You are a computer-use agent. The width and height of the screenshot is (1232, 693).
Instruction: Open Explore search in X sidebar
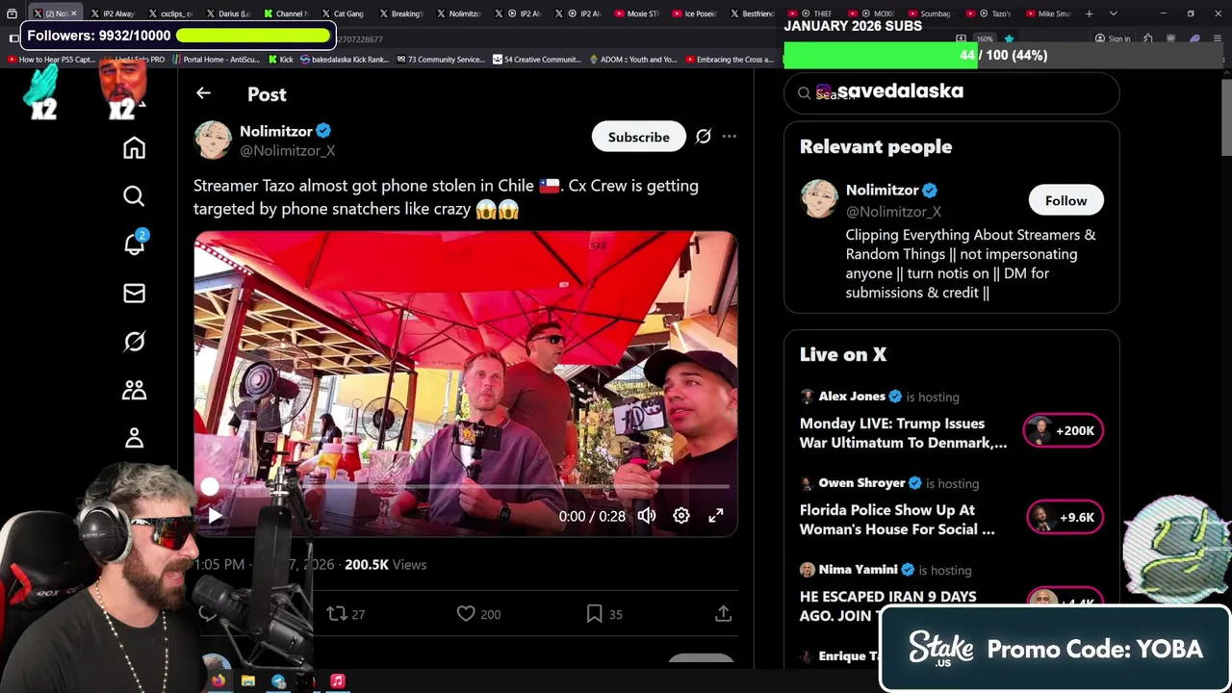click(134, 196)
